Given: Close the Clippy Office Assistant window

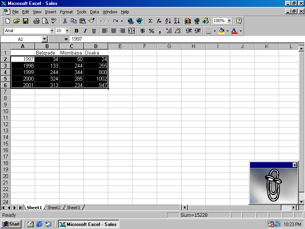Looking at the screenshot, I should point(295,165).
